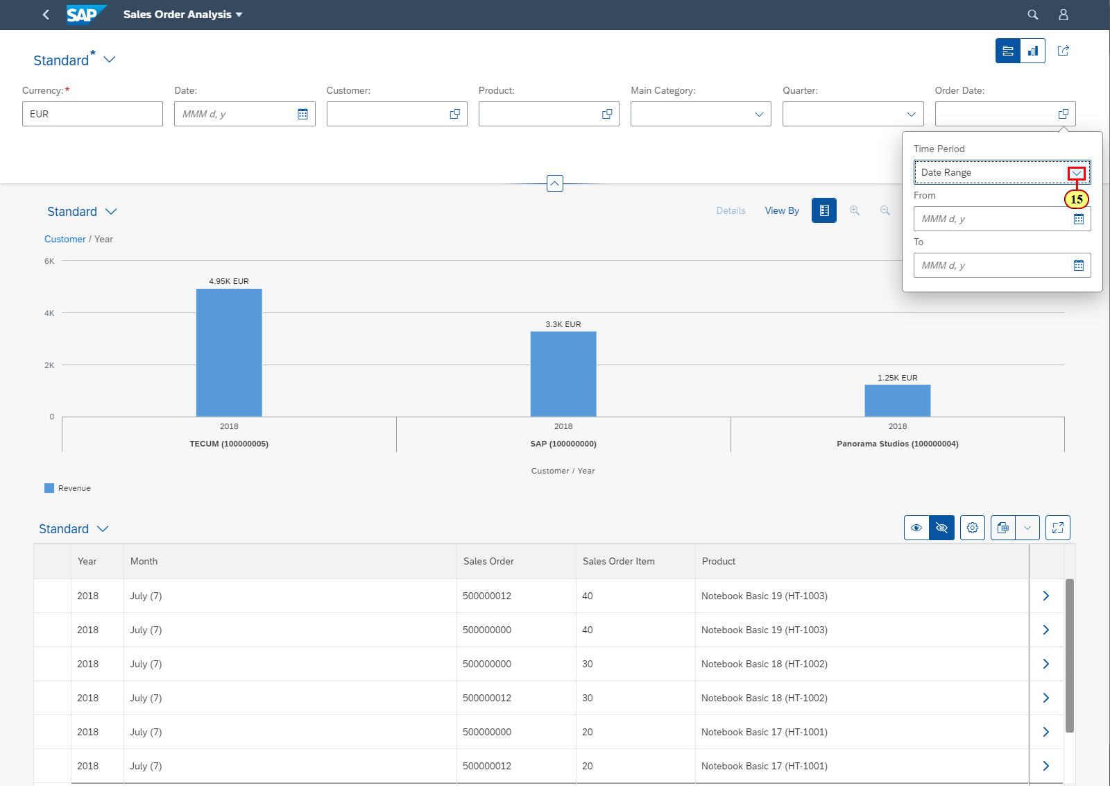Click the View By button
Image resolution: width=1110 pixels, height=786 pixels.
pos(782,210)
